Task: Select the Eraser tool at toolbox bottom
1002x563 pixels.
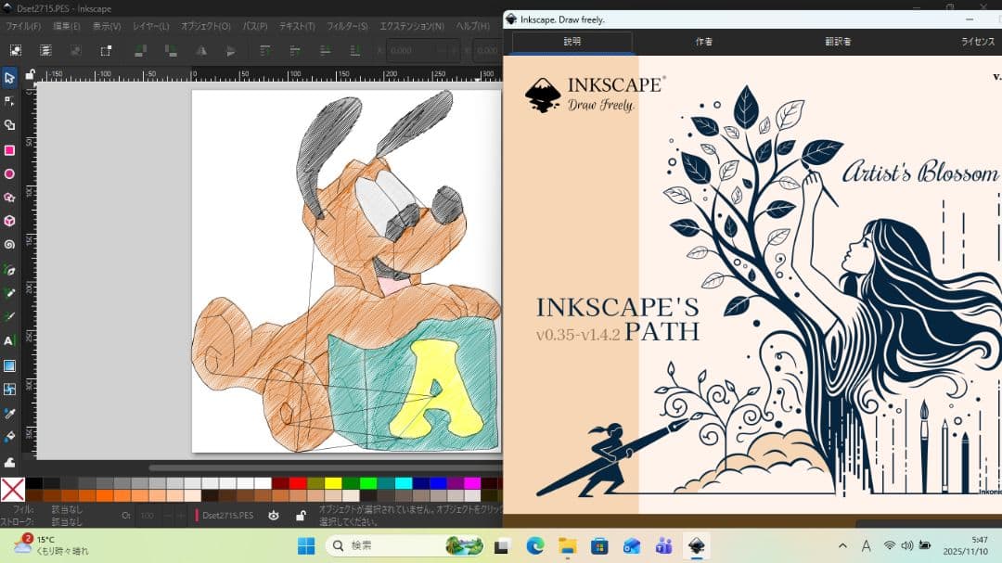Action: pyautogui.click(x=9, y=461)
